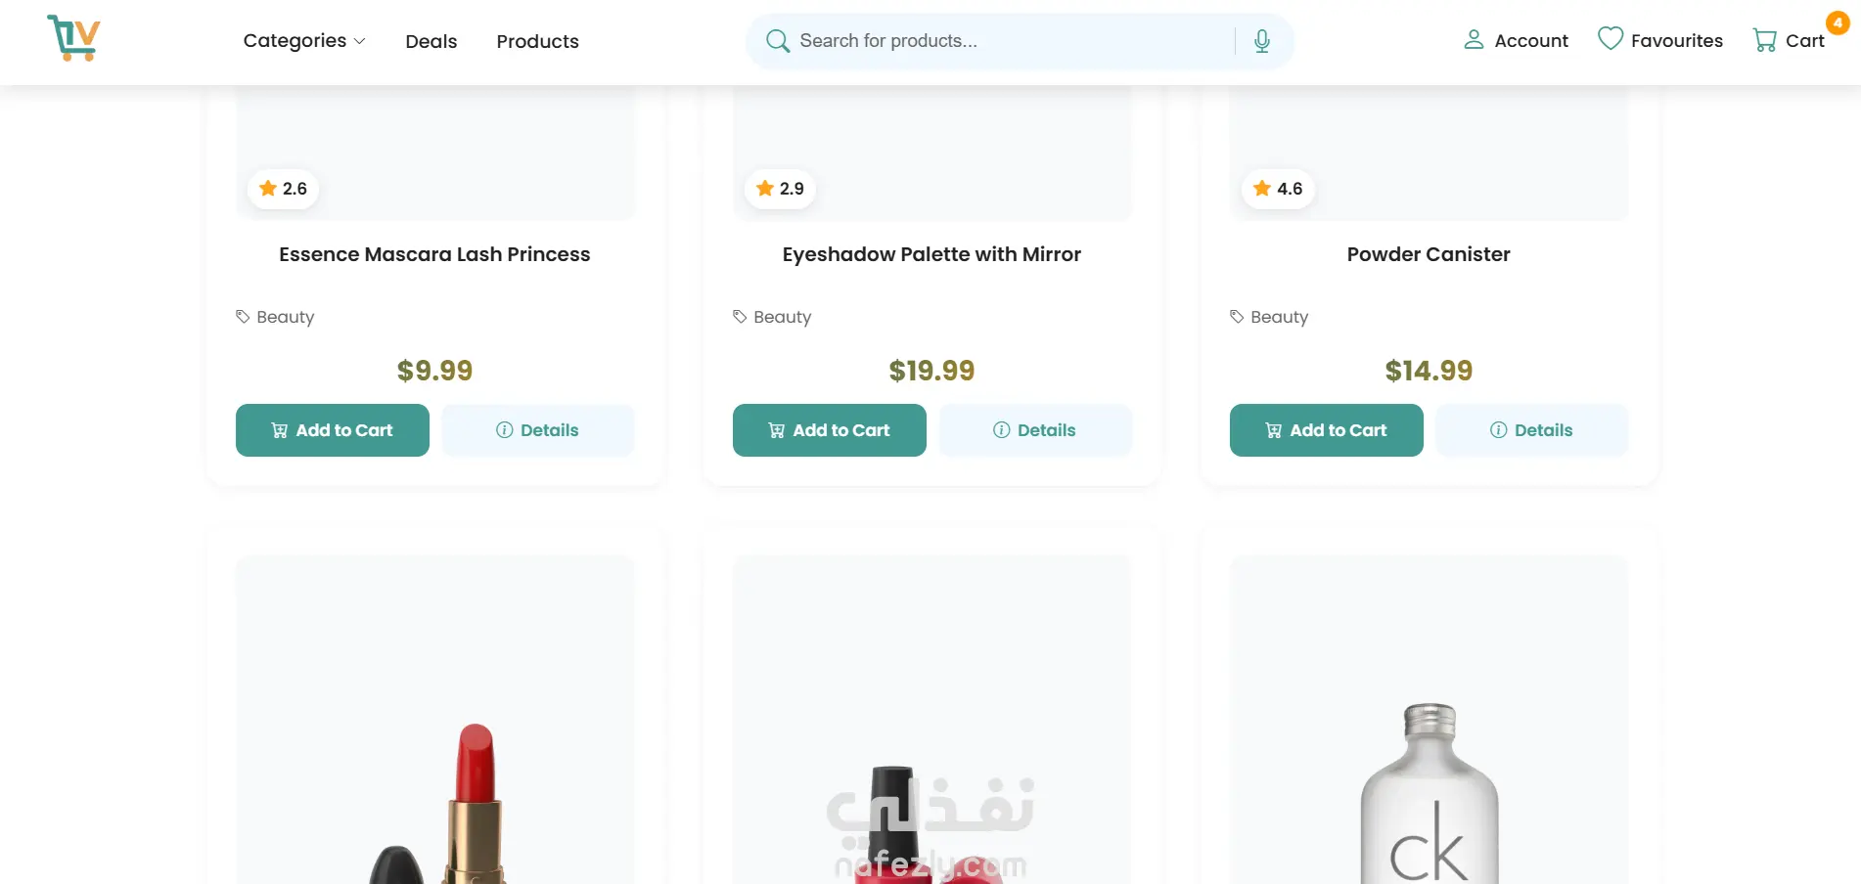This screenshot has width=1861, height=884.
Task: Open the Deals menu item
Action: [x=431, y=41]
